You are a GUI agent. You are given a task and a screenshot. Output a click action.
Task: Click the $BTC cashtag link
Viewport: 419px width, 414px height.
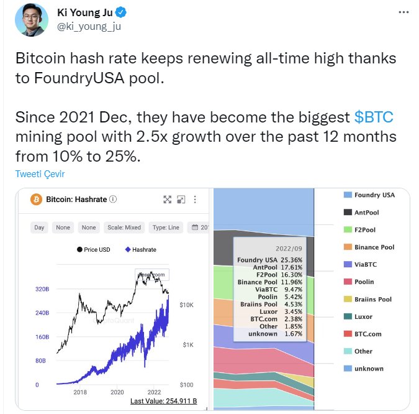tap(374, 118)
